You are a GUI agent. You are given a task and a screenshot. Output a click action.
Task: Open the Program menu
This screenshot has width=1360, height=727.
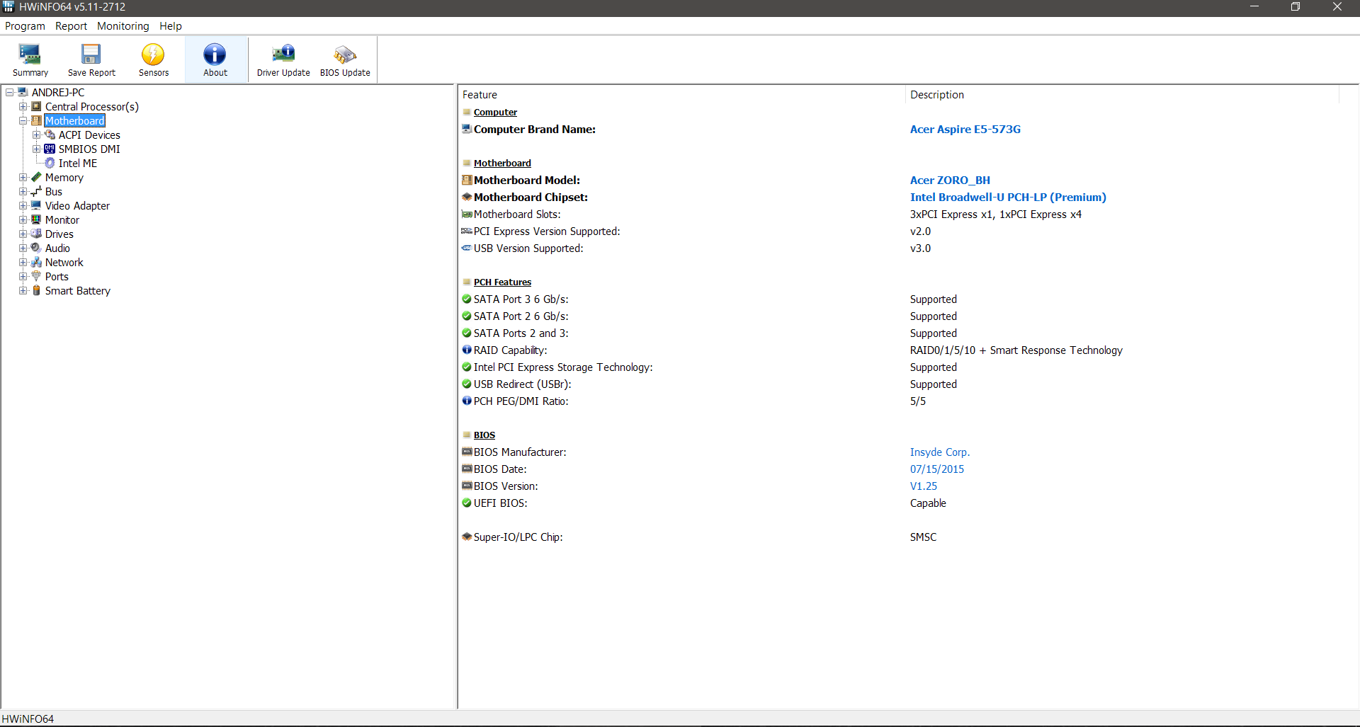point(25,26)
